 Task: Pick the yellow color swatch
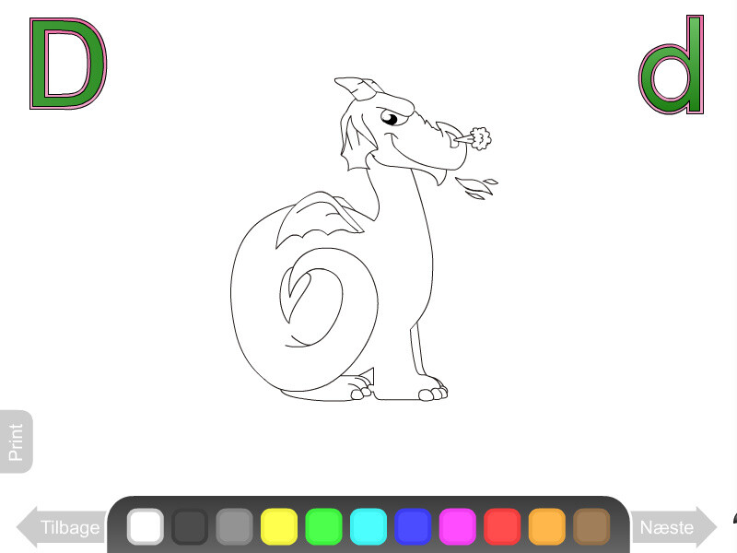coord(279,526)
